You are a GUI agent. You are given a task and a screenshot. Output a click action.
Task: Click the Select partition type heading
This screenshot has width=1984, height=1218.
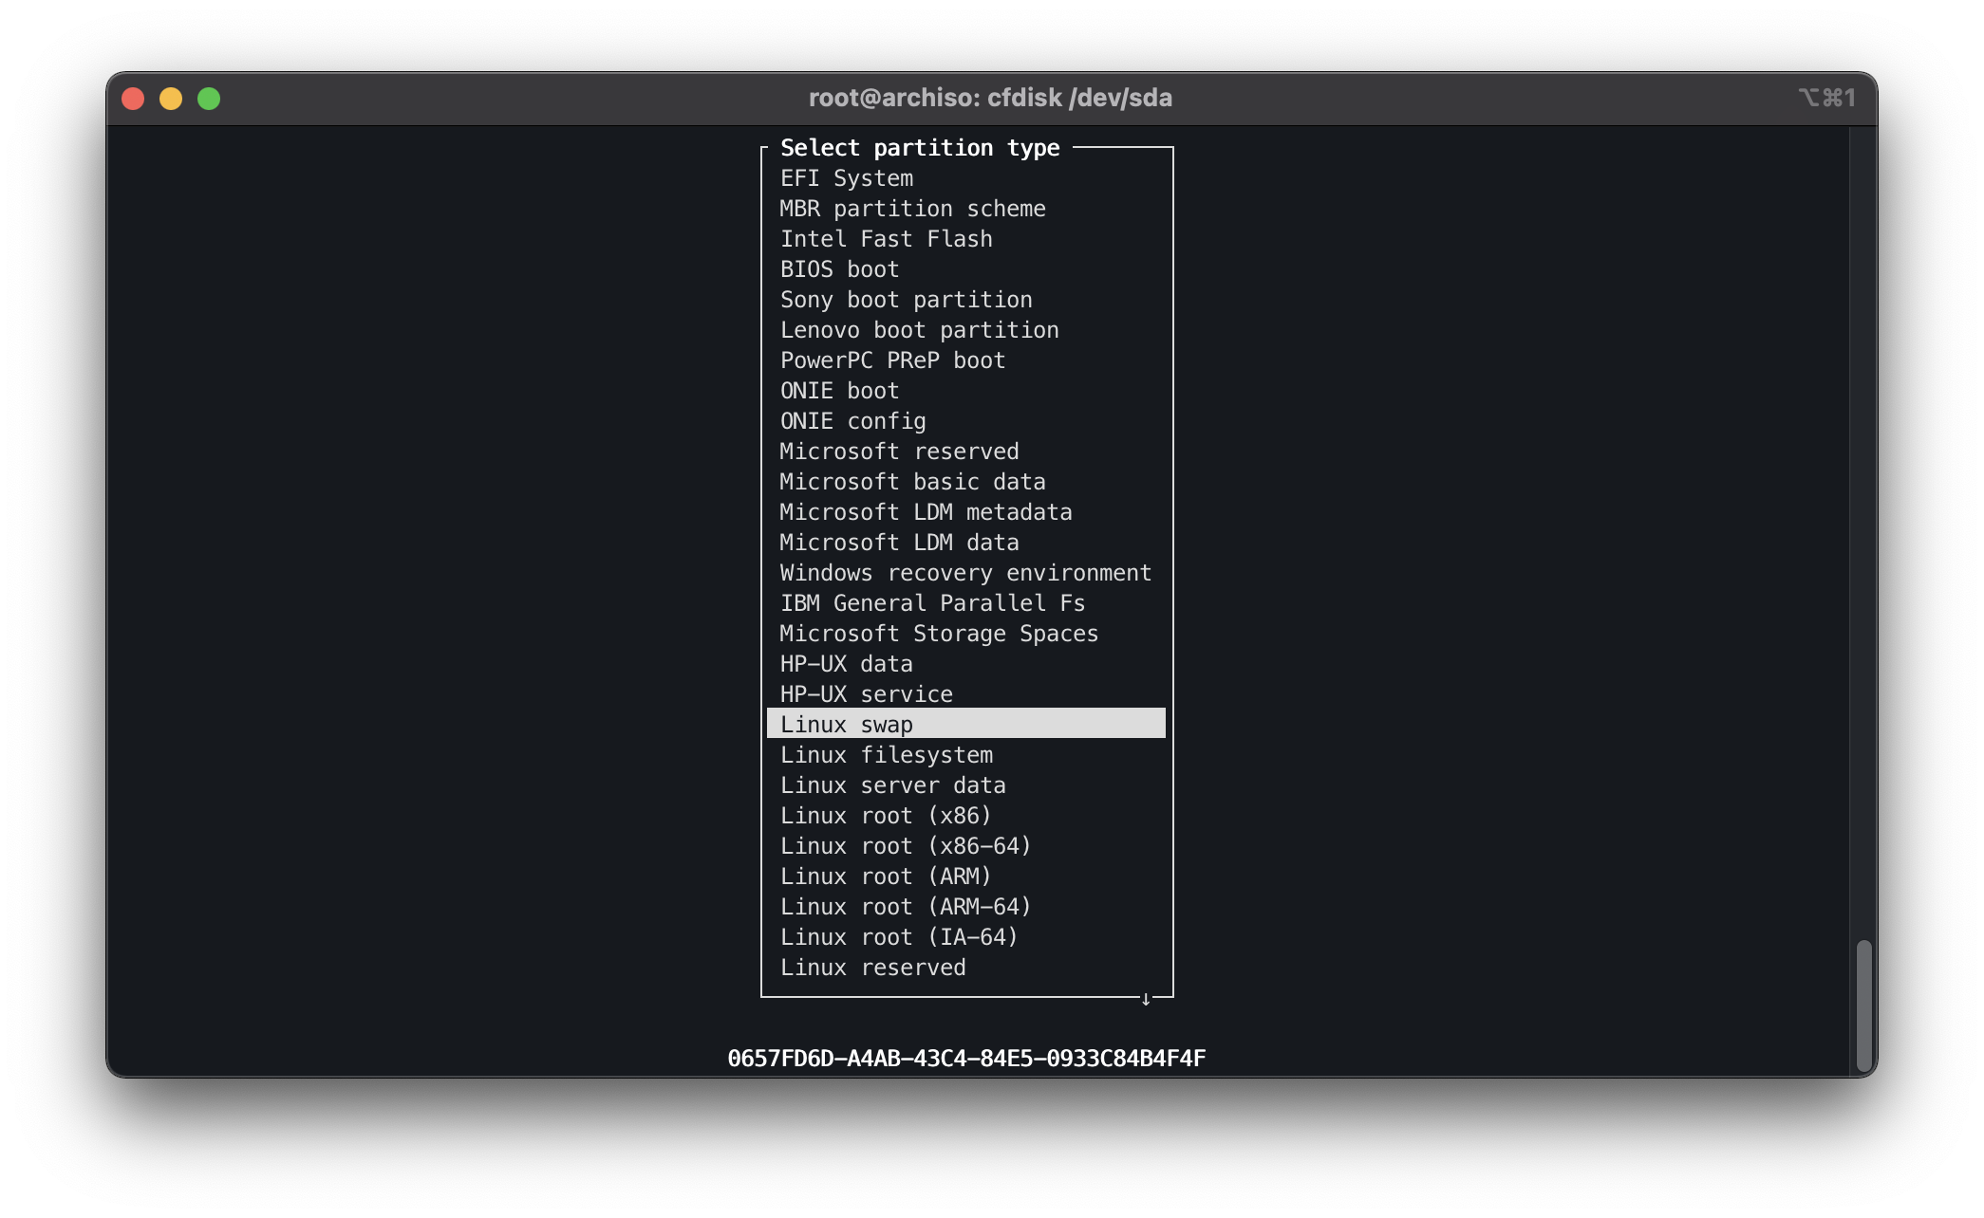[920, 148]
